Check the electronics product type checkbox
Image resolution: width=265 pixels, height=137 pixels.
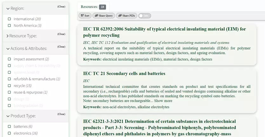click(9, 133)
